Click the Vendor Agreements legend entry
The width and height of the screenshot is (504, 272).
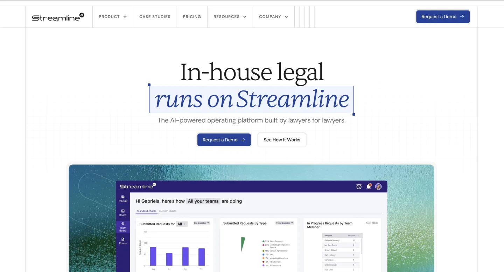[275, 251]
